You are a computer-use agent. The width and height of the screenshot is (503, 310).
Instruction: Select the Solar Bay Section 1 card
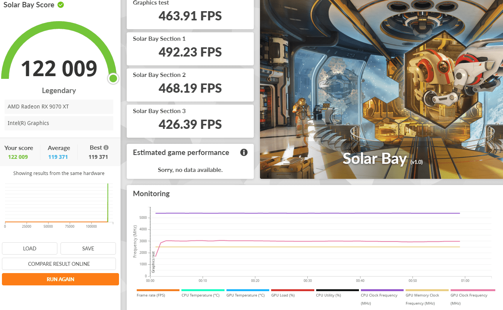[x=190, y=49]
